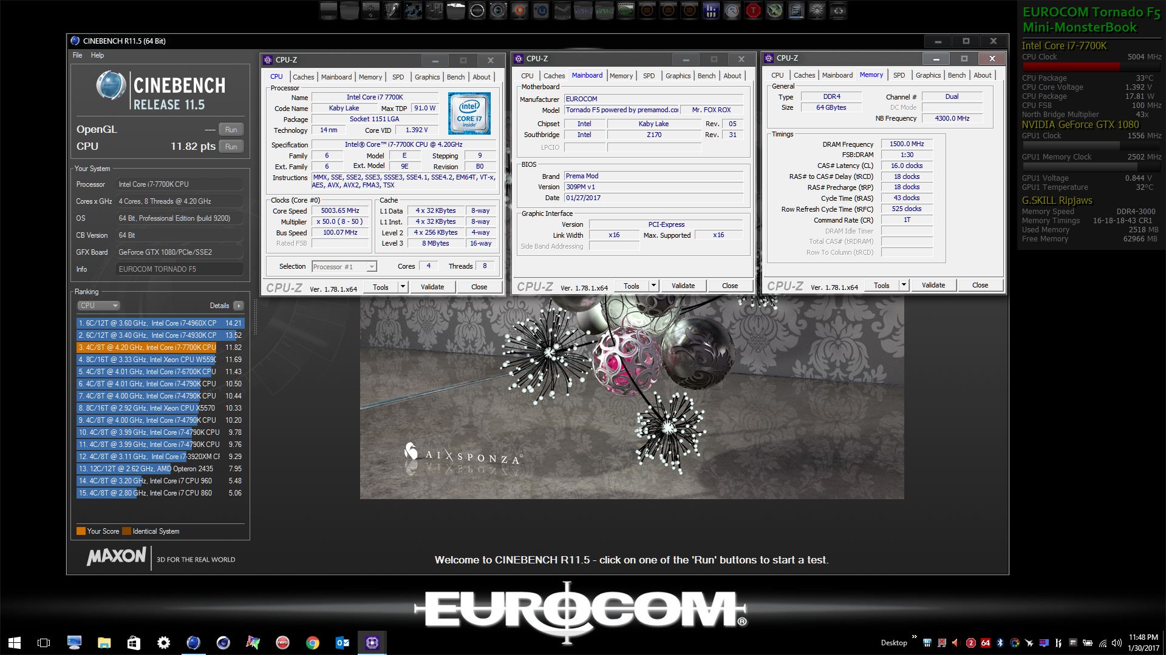This screenshot has height=655, width=1166.
Task: Open the ThrottleStop red T dock icon
Action: tap(753, 10)
